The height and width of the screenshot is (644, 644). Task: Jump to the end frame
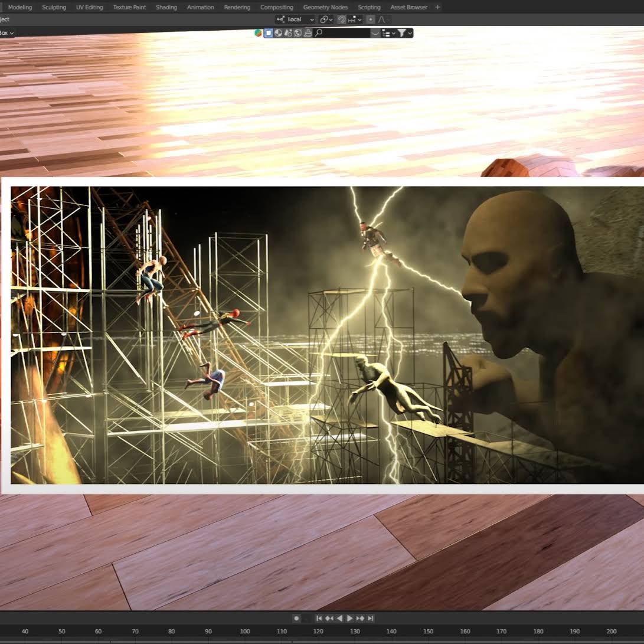[x=371, y=618]
